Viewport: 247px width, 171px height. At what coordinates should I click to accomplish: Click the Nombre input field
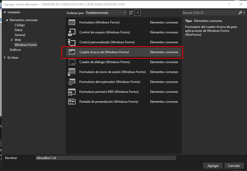click(x=106, y=158)
